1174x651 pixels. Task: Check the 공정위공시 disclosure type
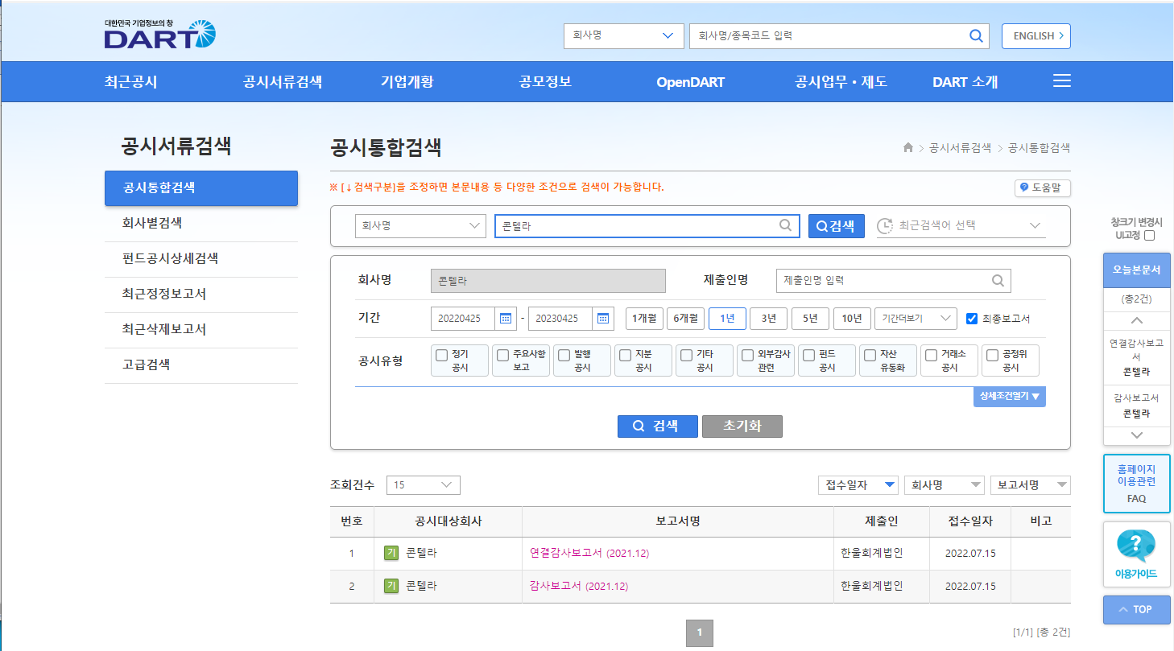coord(992,355)
